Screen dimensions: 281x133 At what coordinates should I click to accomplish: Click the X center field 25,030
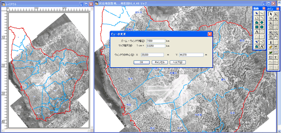152,55
